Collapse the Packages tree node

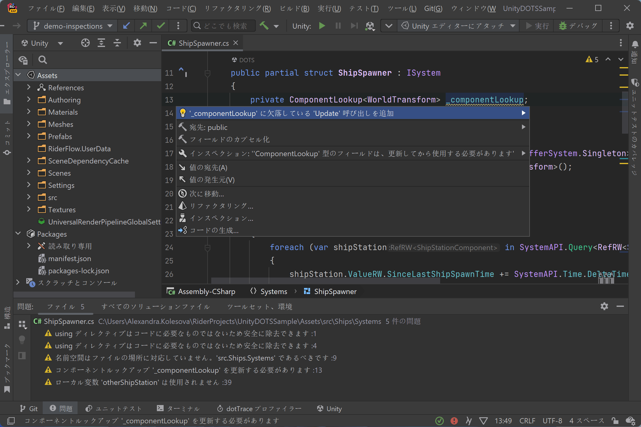[18, 234]
